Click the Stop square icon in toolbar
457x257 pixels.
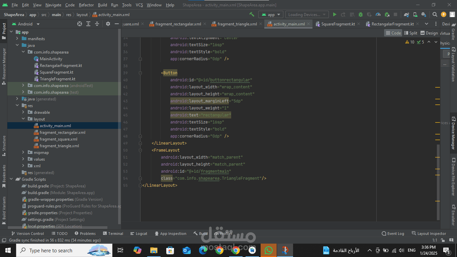(395, 14)
